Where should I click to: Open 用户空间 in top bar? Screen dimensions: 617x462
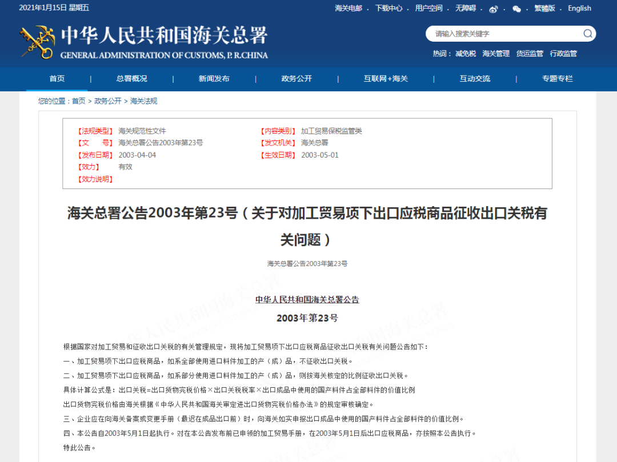tap(428, 9)
